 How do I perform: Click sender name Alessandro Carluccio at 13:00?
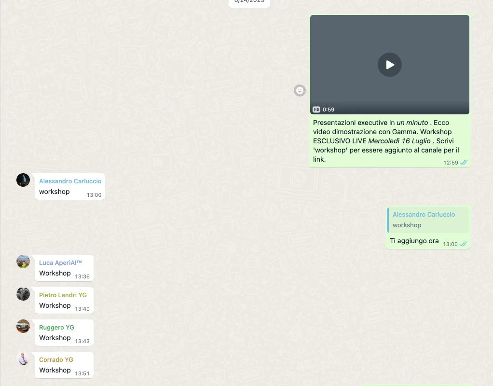coord(70,181)
